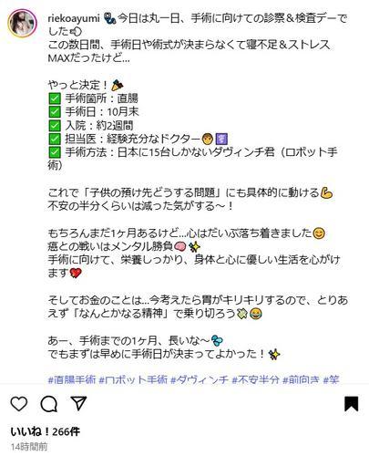The height and width of the screenshot is (456, 369).
Task: Open the #ダヴィンチ hashtag
Action: [x=200, y=379]
